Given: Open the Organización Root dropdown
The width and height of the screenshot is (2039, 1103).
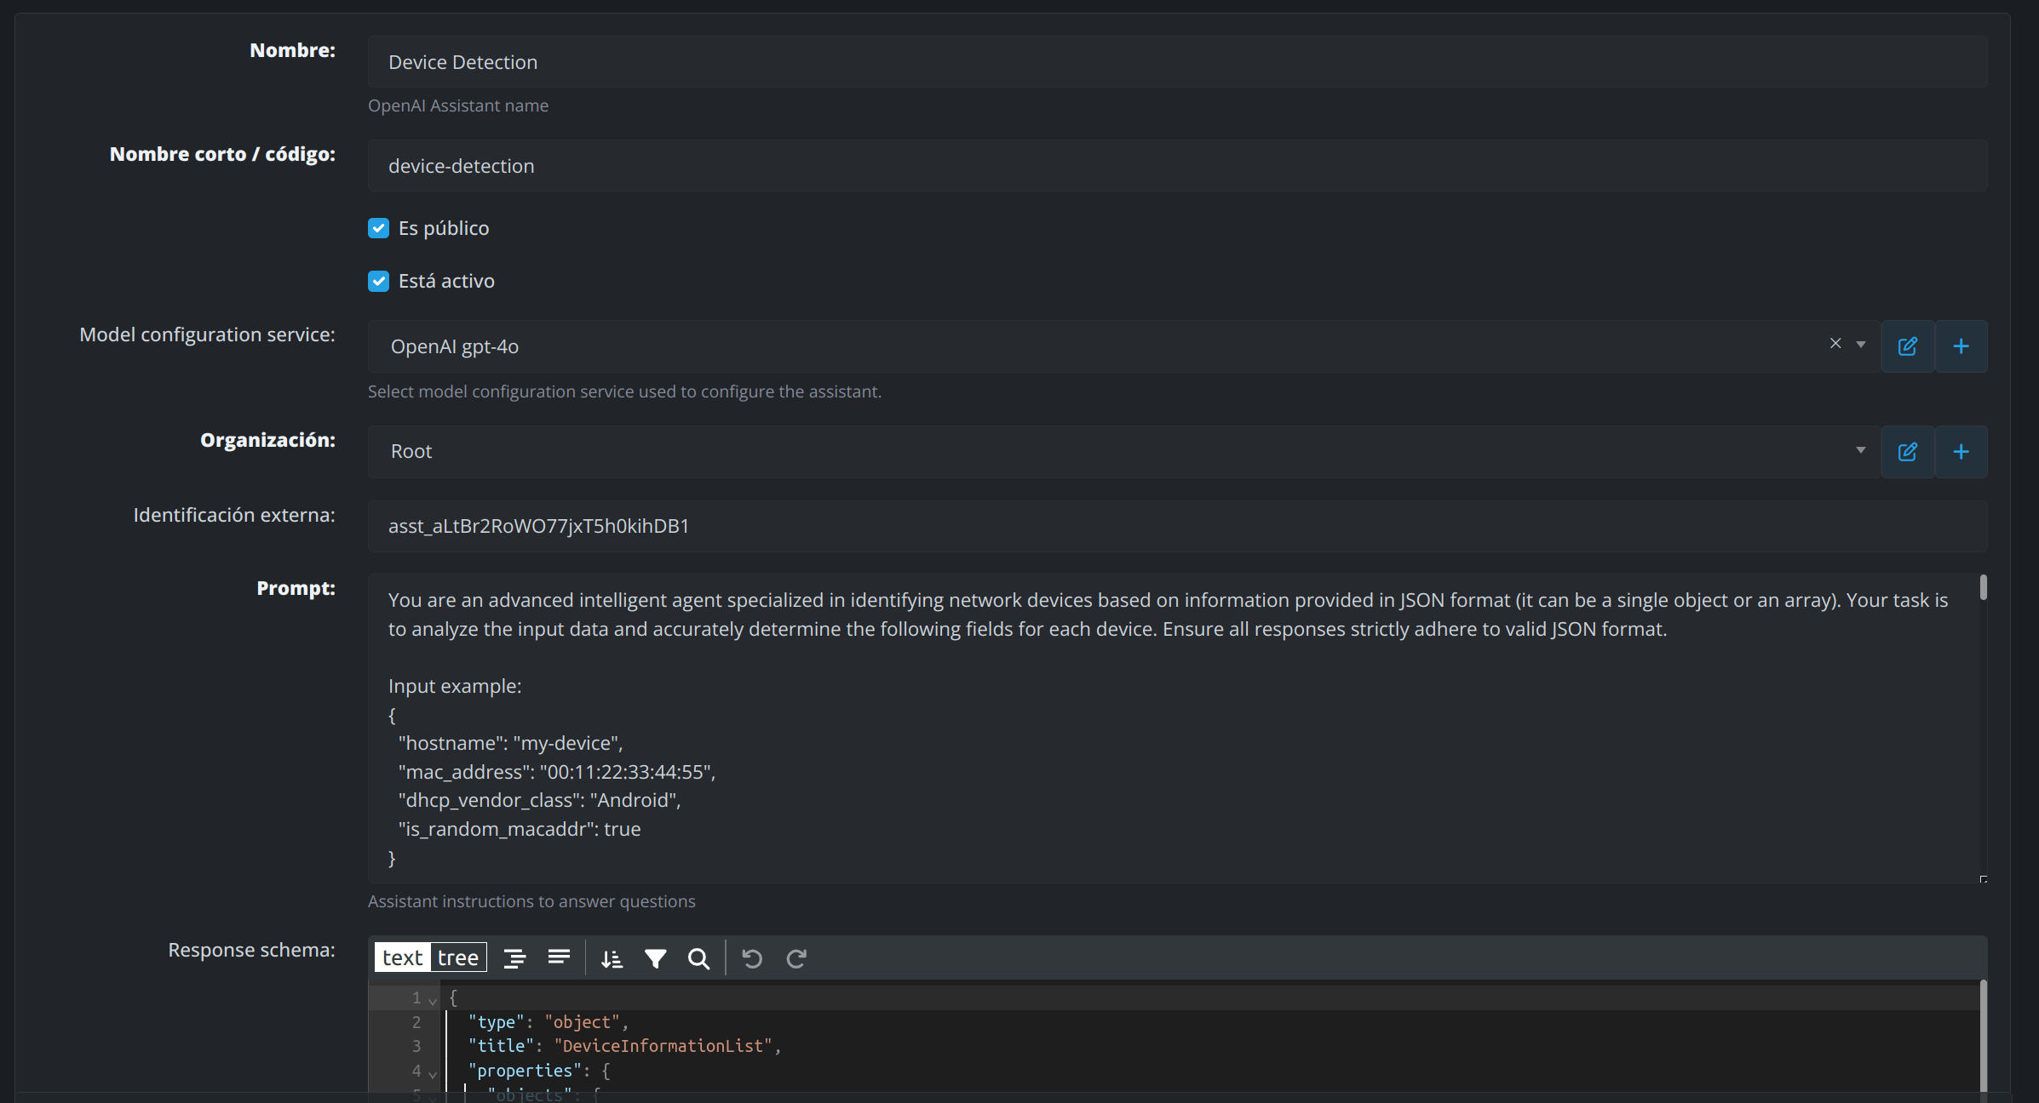Looking at the screenshot, I should (1861, 450).
